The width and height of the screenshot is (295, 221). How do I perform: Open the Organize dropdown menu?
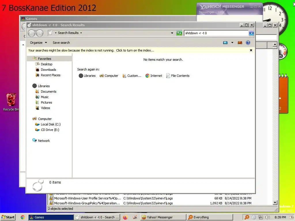point(38,43)
